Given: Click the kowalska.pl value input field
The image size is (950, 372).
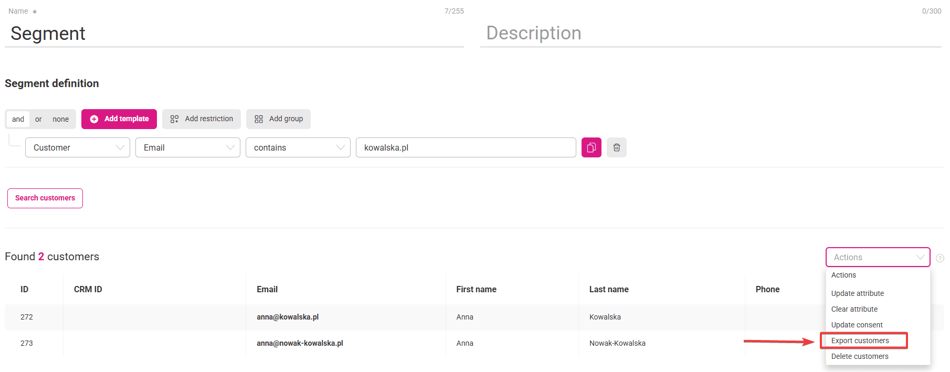Looking at the screenshot, I should point(465,147).
